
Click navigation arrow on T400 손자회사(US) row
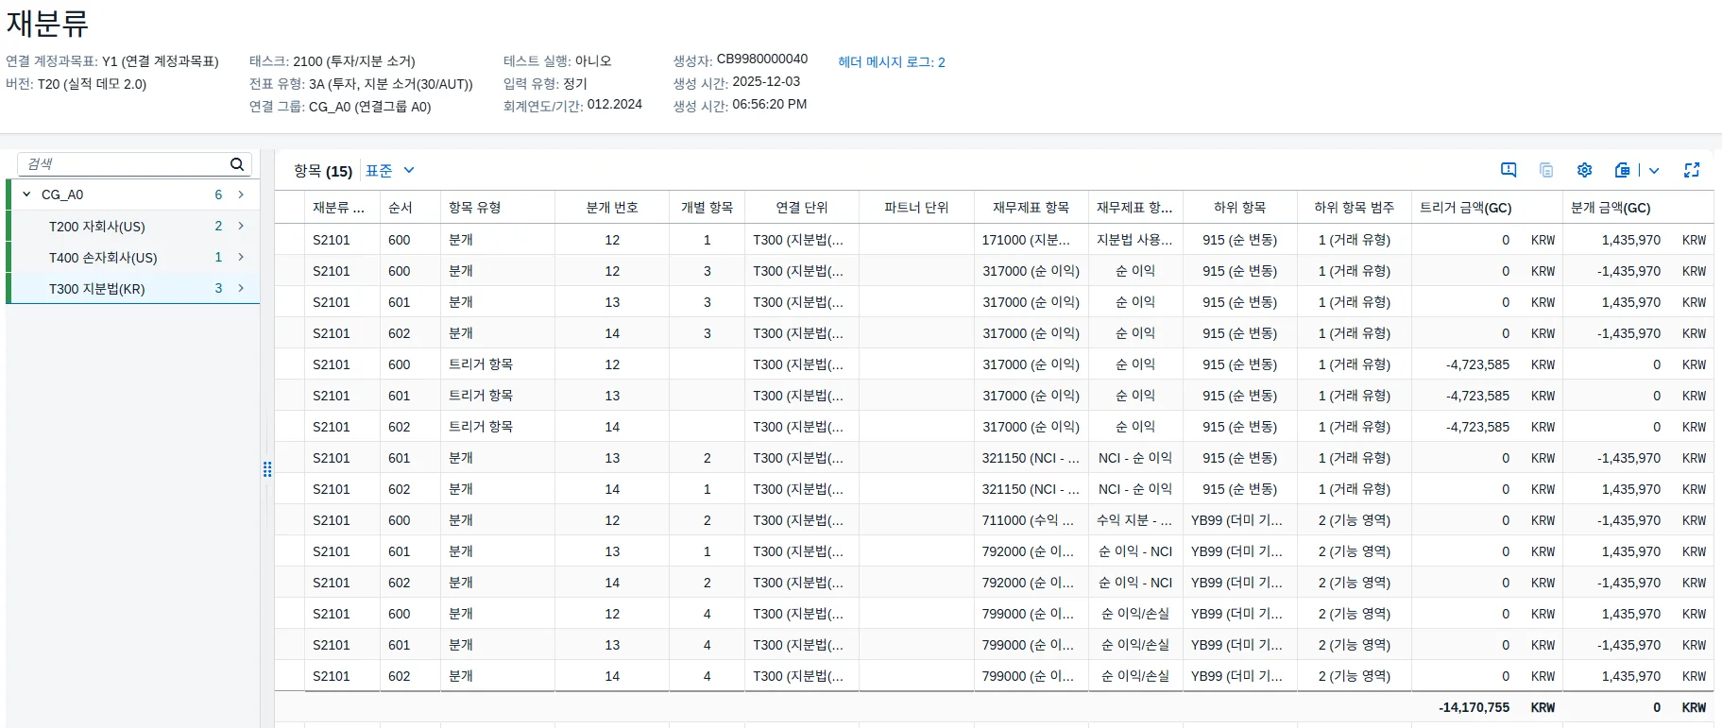pyautogui.click(x=242, y=257)
